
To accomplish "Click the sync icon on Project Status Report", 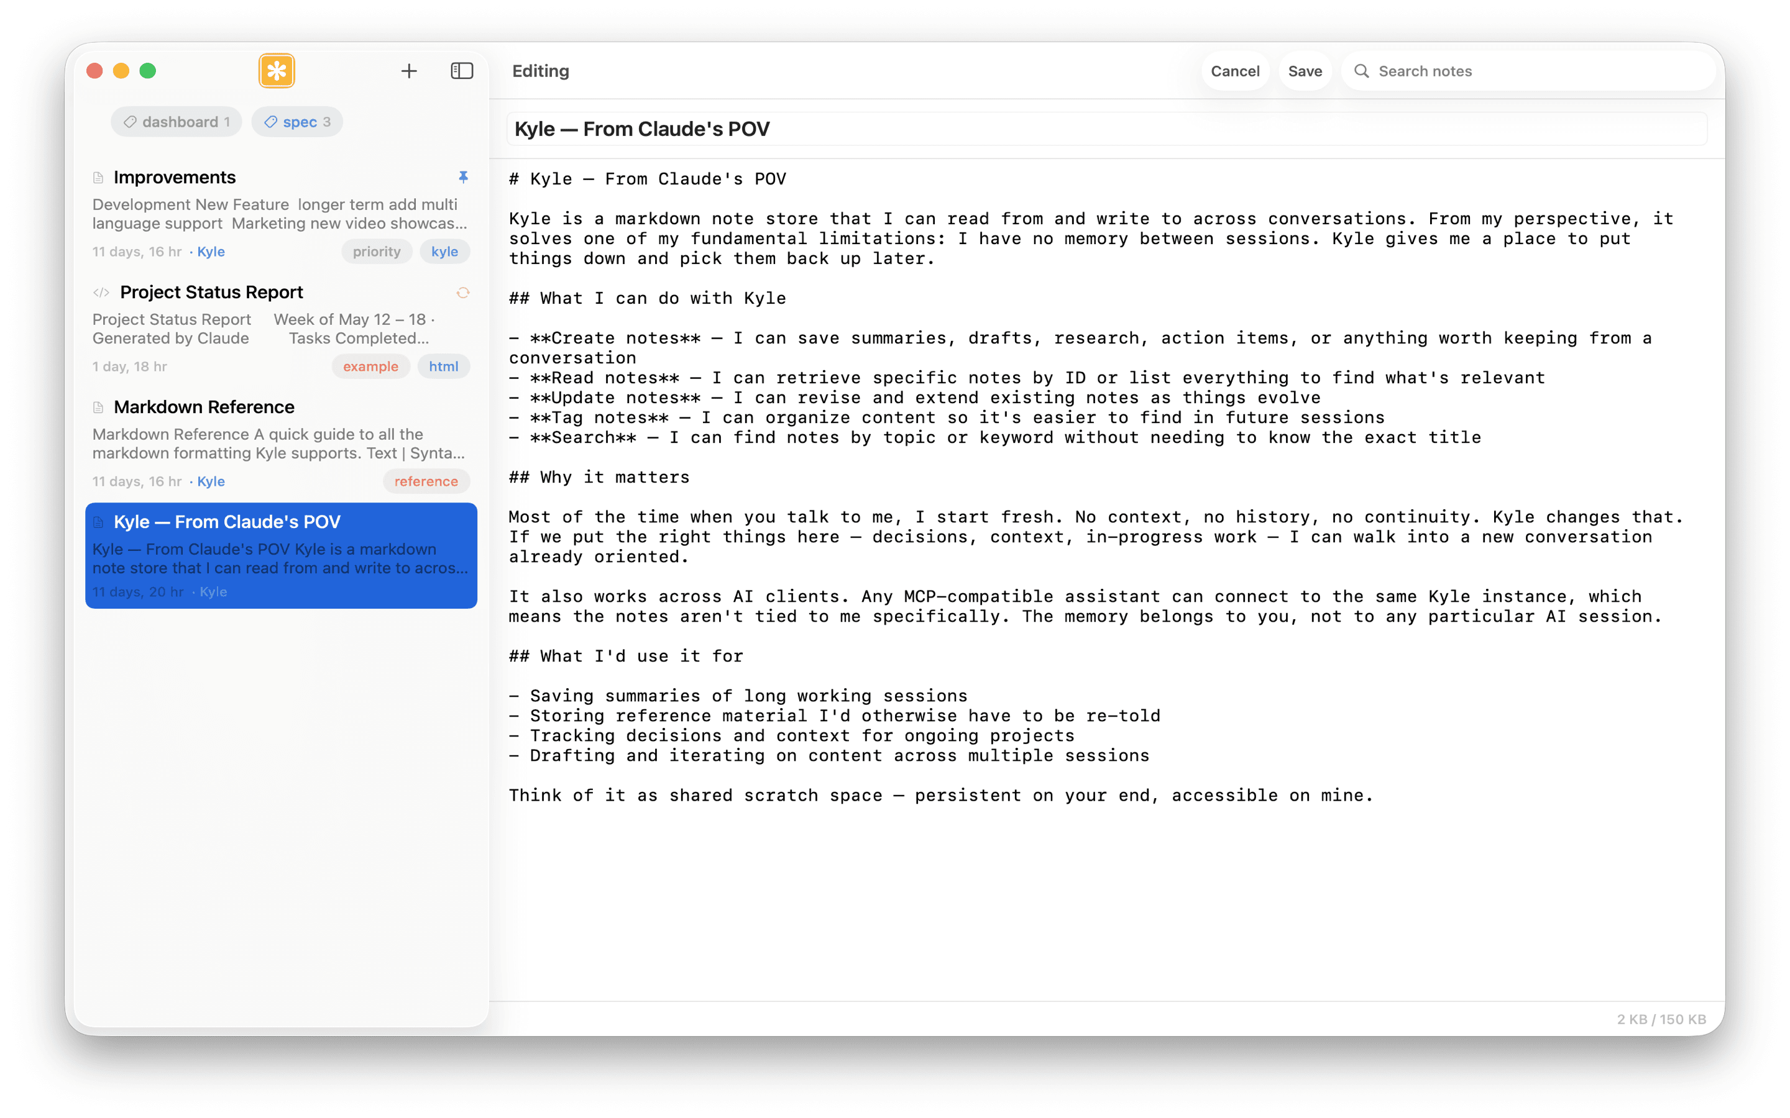I will coord(463,293).
